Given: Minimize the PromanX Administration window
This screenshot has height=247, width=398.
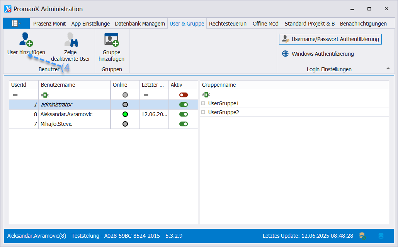Looking at the screenshot, I should tap(352, 9).
